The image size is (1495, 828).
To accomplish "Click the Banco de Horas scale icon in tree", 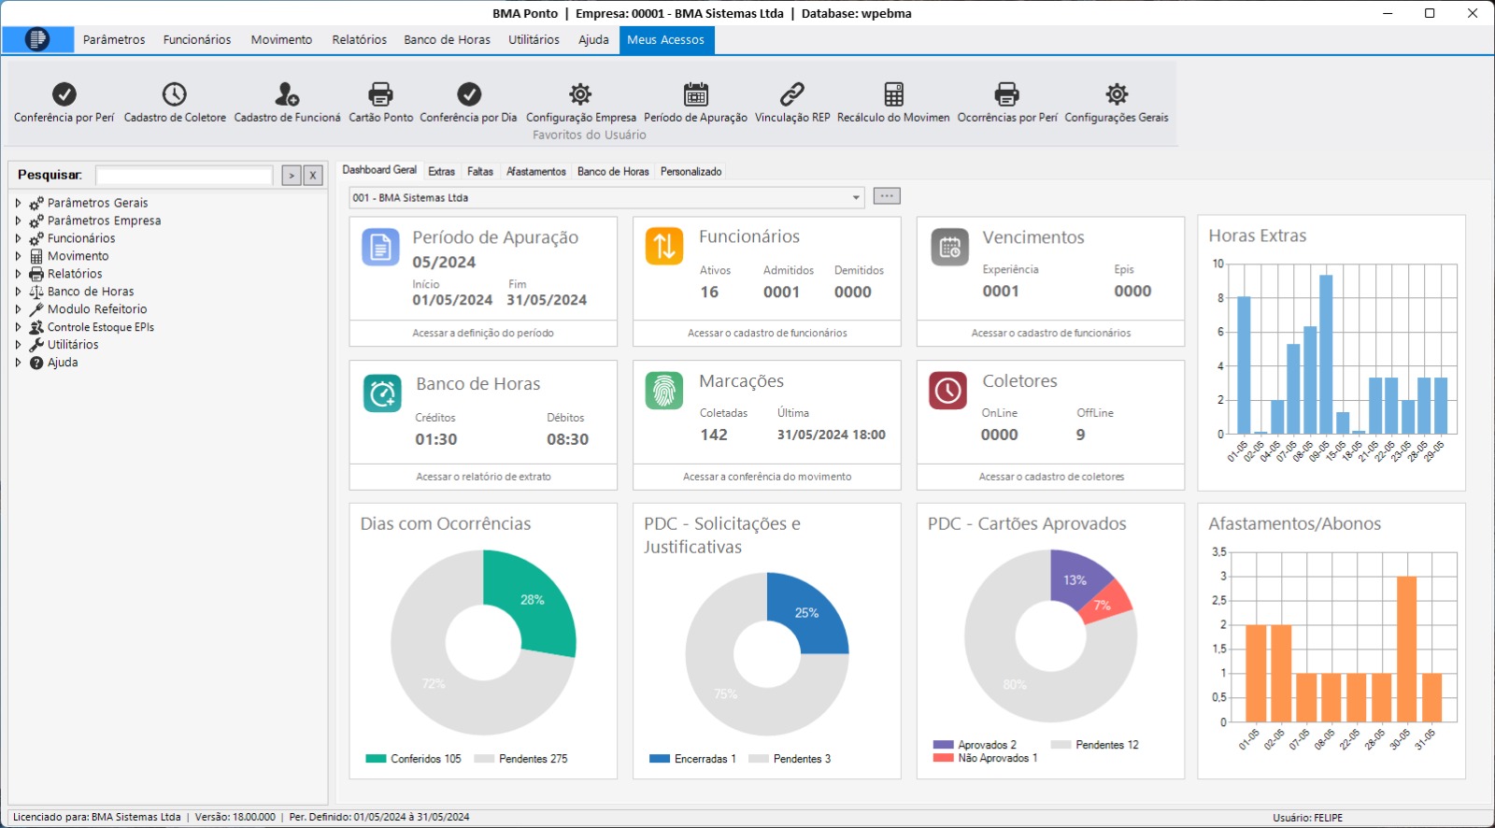I will click(x=36, y=292).
